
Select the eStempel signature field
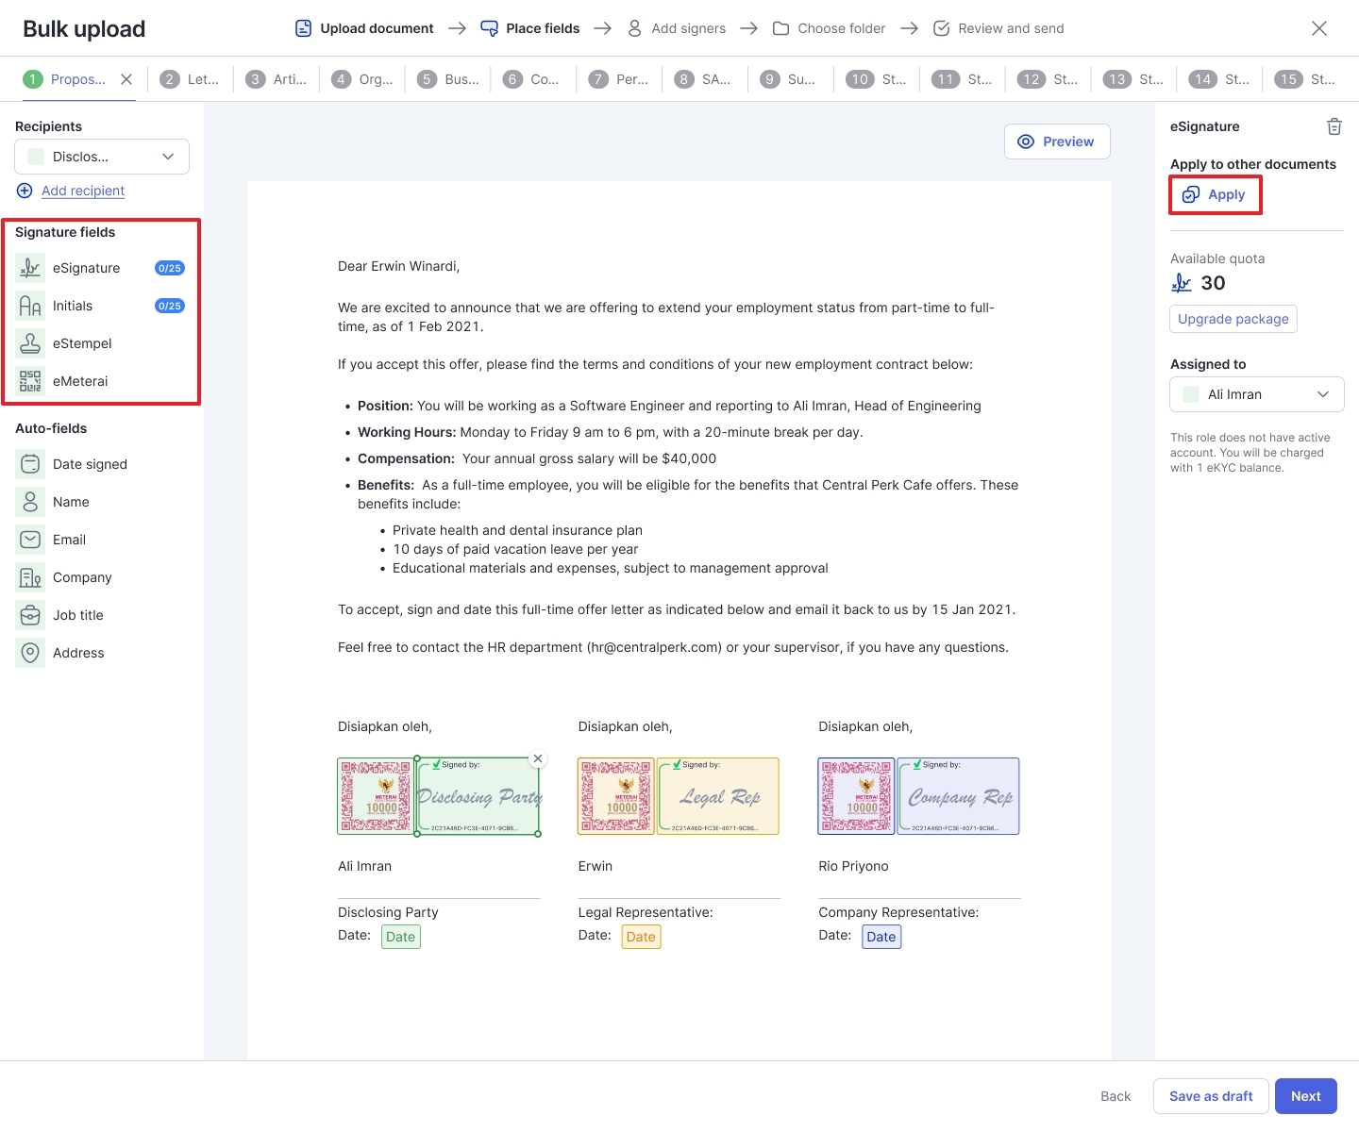(x=83, y=342)
